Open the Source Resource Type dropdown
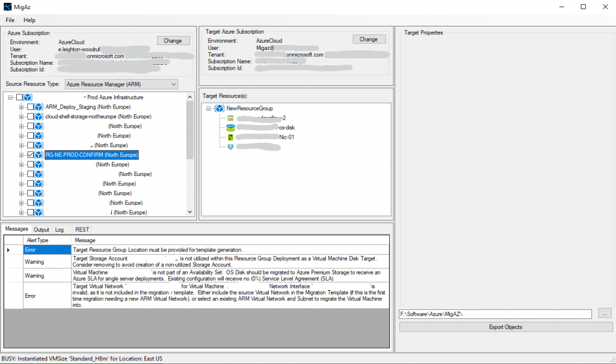The width and height of the screenshot is (616, 364). pos(122,84)
